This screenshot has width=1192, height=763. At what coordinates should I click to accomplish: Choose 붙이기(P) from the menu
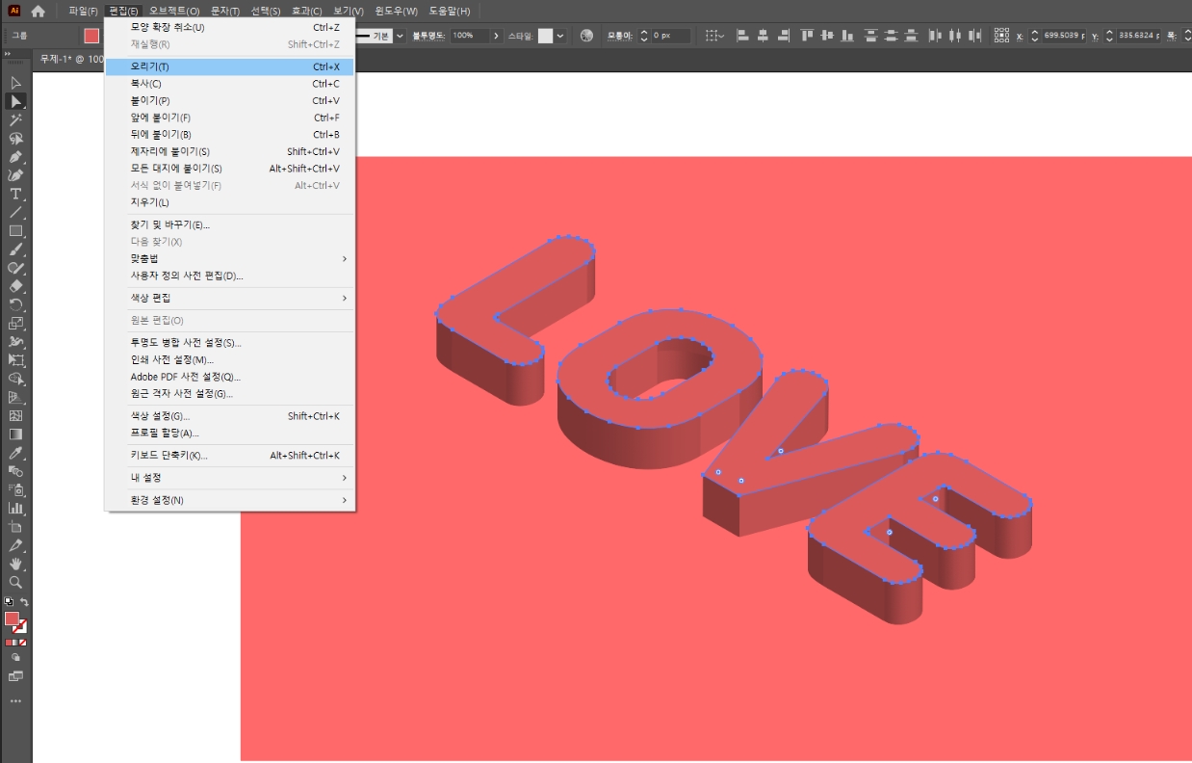[x=230, y=101]
